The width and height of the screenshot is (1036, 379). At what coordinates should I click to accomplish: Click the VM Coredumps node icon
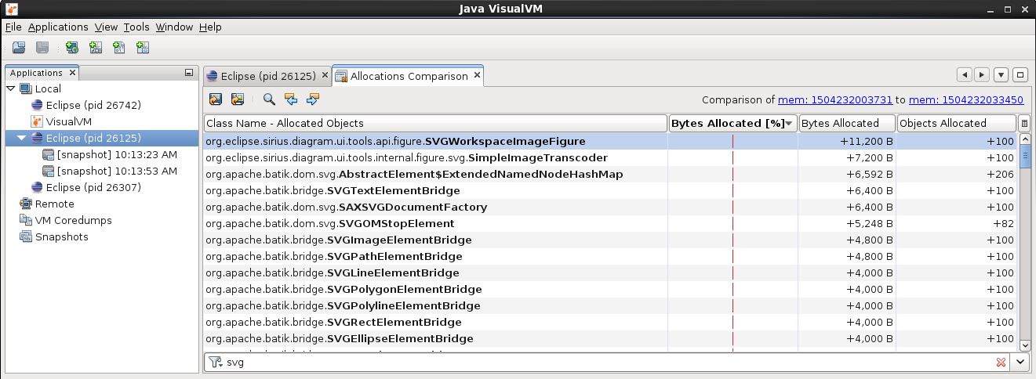(26, 220)
